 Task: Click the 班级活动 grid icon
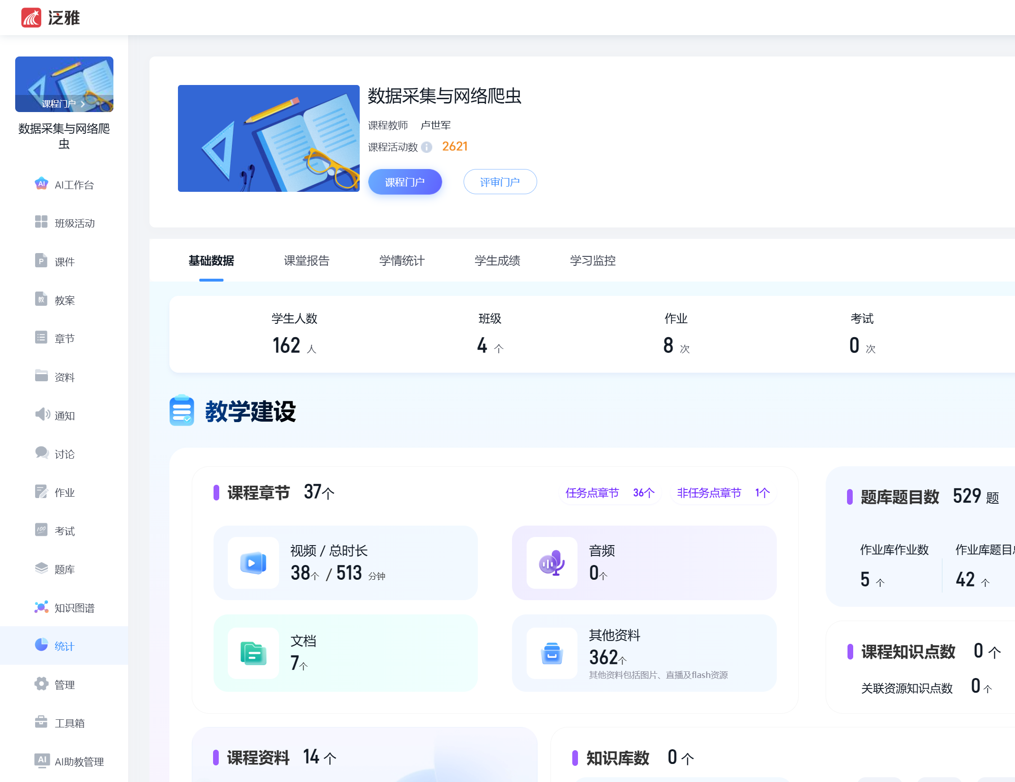[x=41, y=222]
